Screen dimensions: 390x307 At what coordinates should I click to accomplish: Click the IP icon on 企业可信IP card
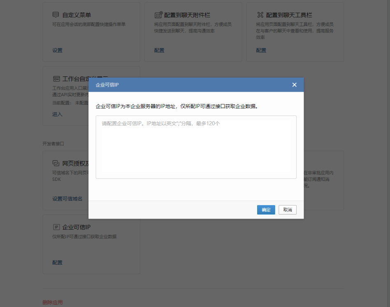click(56, 227)
